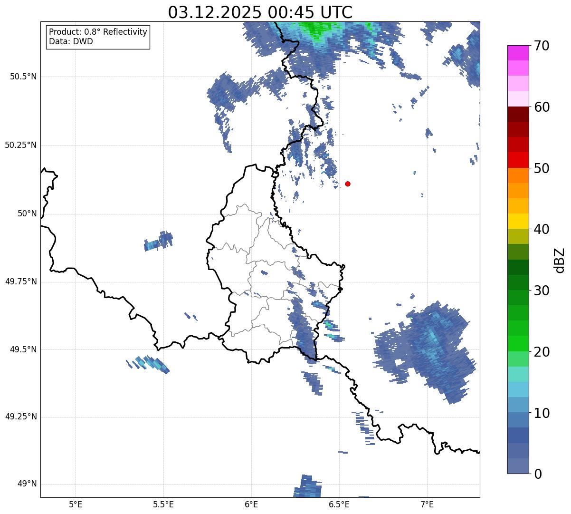The height and width of the screenshot is (514, 571).
Task: Pick the light cyan colorbar swatch below 20
Action: point(518,374)
